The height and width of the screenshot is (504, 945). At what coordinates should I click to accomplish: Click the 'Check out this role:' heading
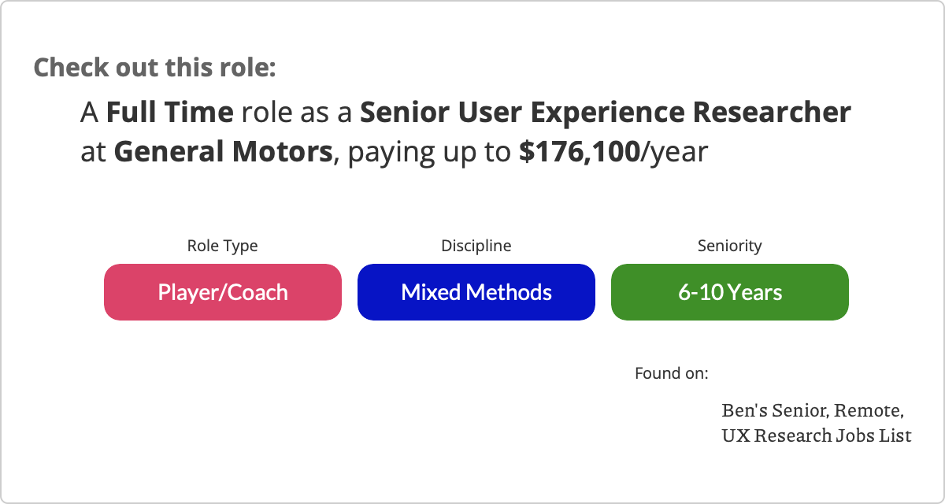(155, 67)
